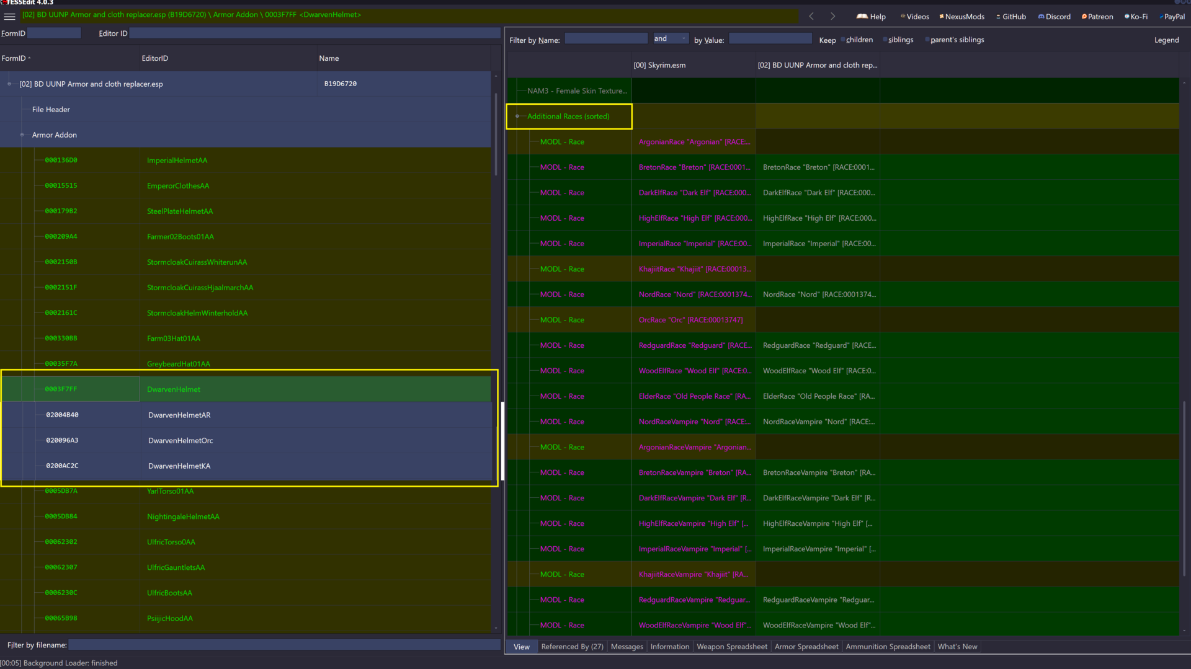Open the hamburger main menu
This screenshot has height=669, width=1191.
(9, 16)
